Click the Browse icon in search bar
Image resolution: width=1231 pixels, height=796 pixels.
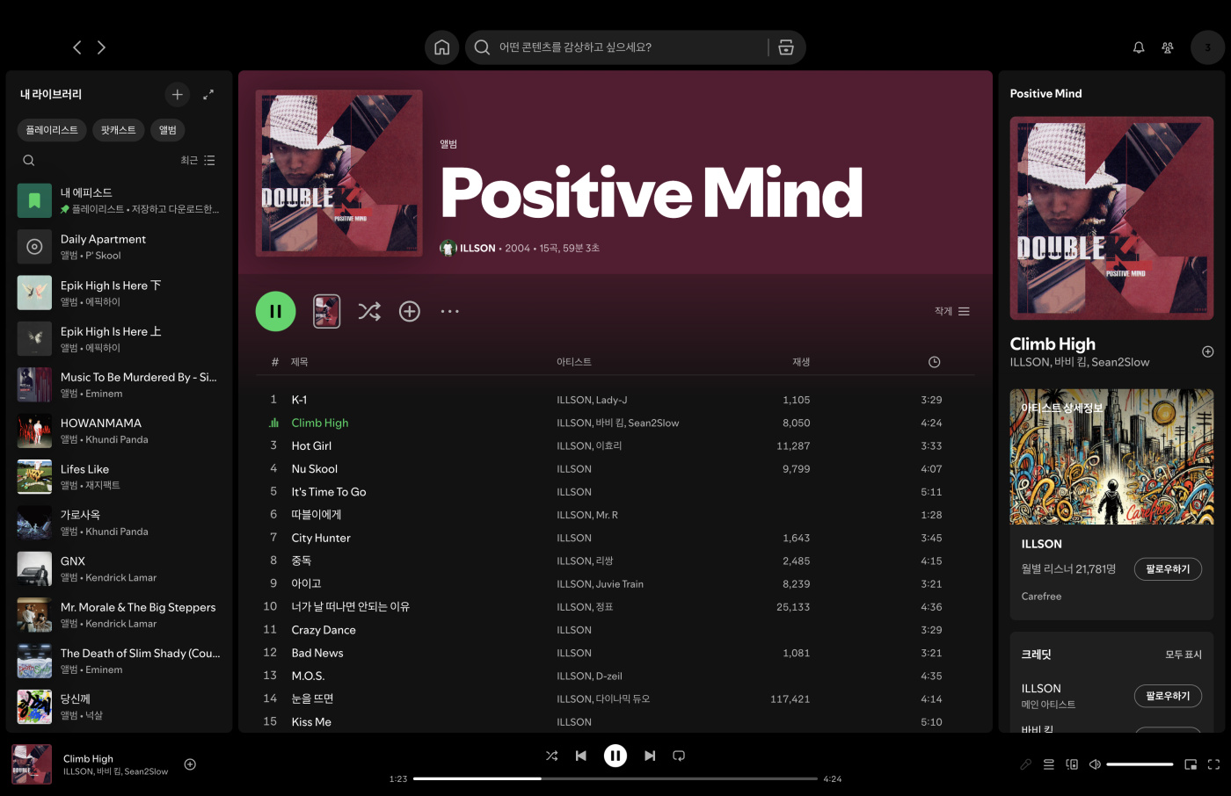786,47
